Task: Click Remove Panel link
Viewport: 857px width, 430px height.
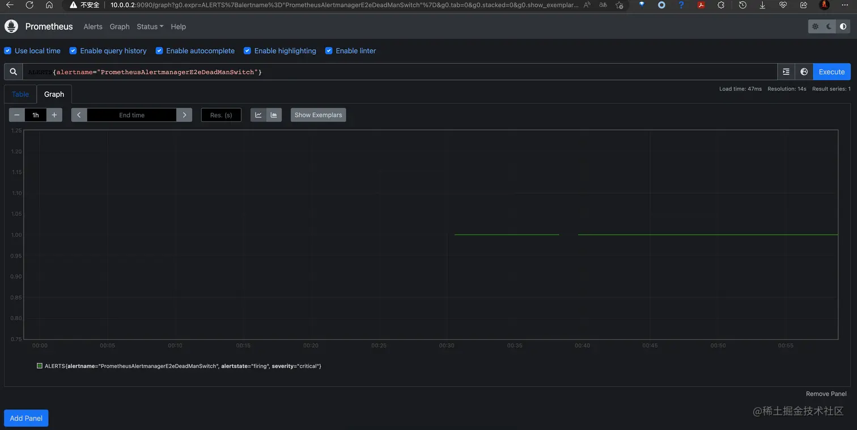Action: point(826,394)
